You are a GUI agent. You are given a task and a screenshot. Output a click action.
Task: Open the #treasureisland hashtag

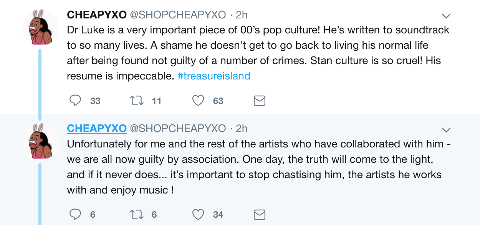point(214,76)
